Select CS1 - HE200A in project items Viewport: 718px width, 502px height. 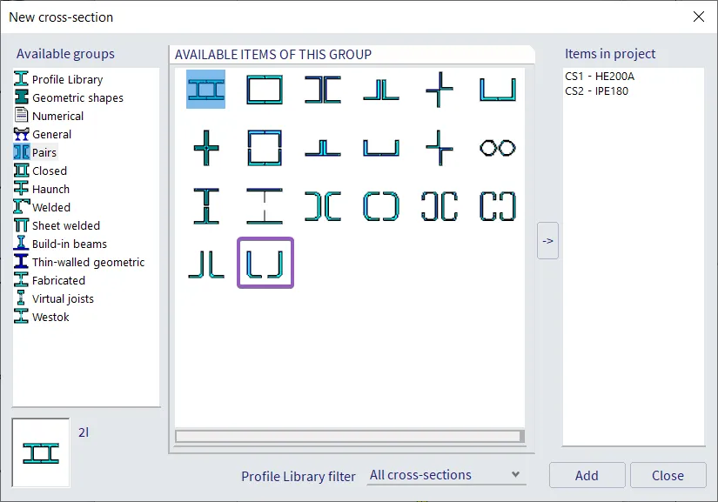click(600, 76)
